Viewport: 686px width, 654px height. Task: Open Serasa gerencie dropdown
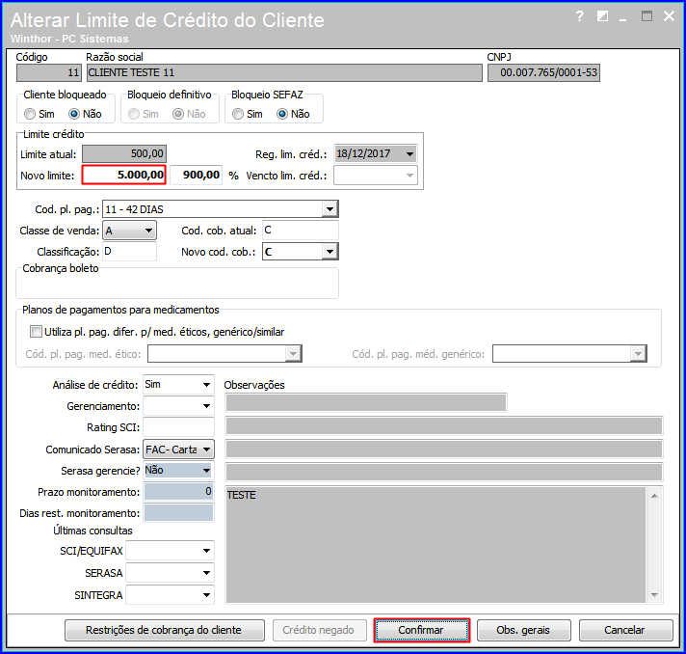click(x=206, y=471)
